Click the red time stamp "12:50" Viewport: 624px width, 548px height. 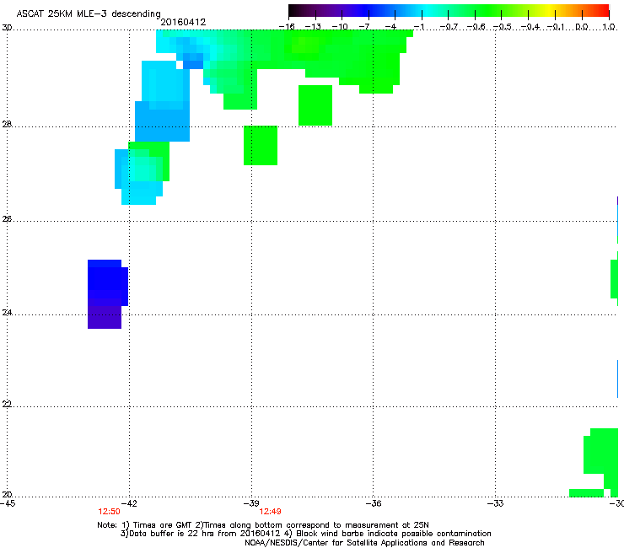point(109,512)
